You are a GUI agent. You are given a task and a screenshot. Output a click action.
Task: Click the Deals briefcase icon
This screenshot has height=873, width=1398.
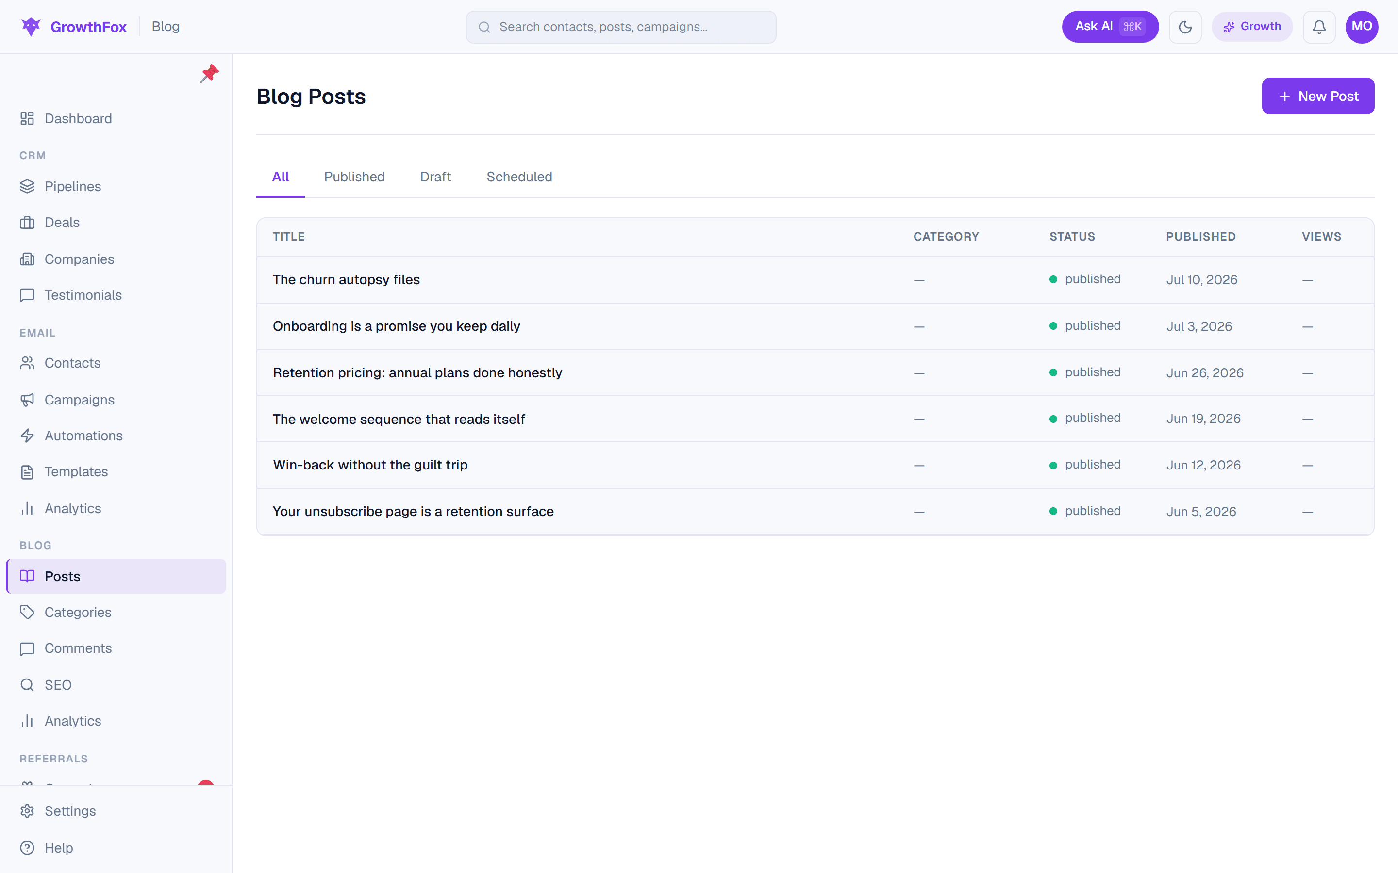pos(27,222)
